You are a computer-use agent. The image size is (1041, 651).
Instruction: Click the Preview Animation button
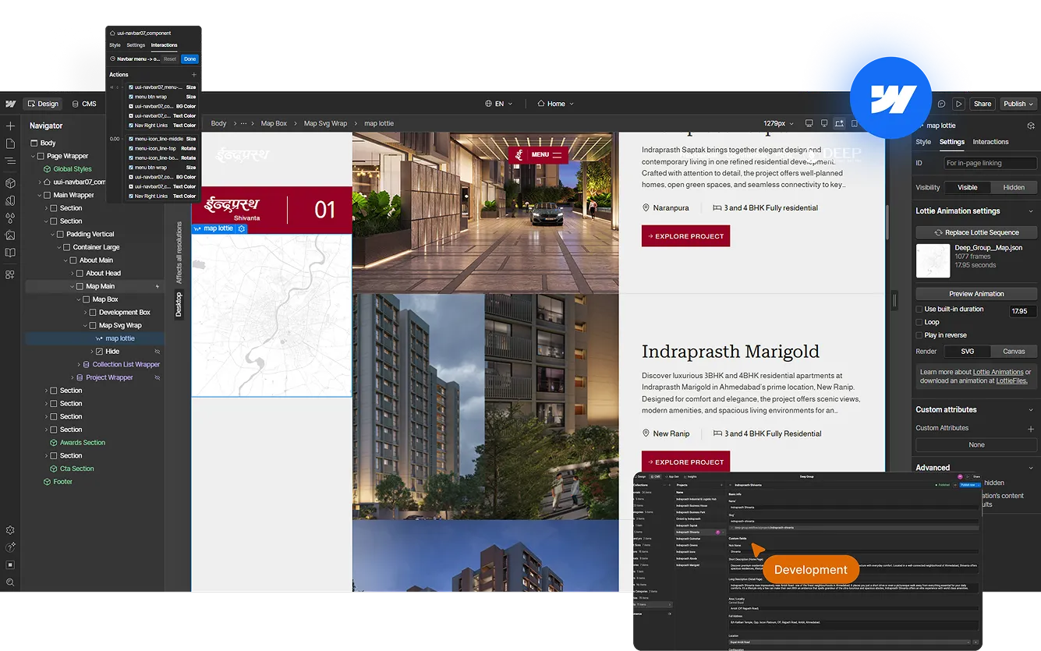click(x=975, y=293)
